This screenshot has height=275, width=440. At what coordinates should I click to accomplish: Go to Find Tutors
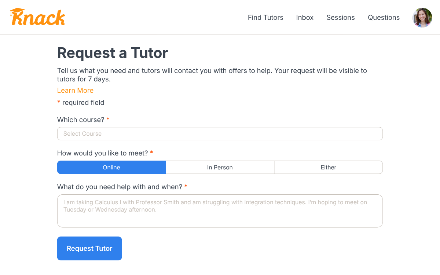[265, 18]
